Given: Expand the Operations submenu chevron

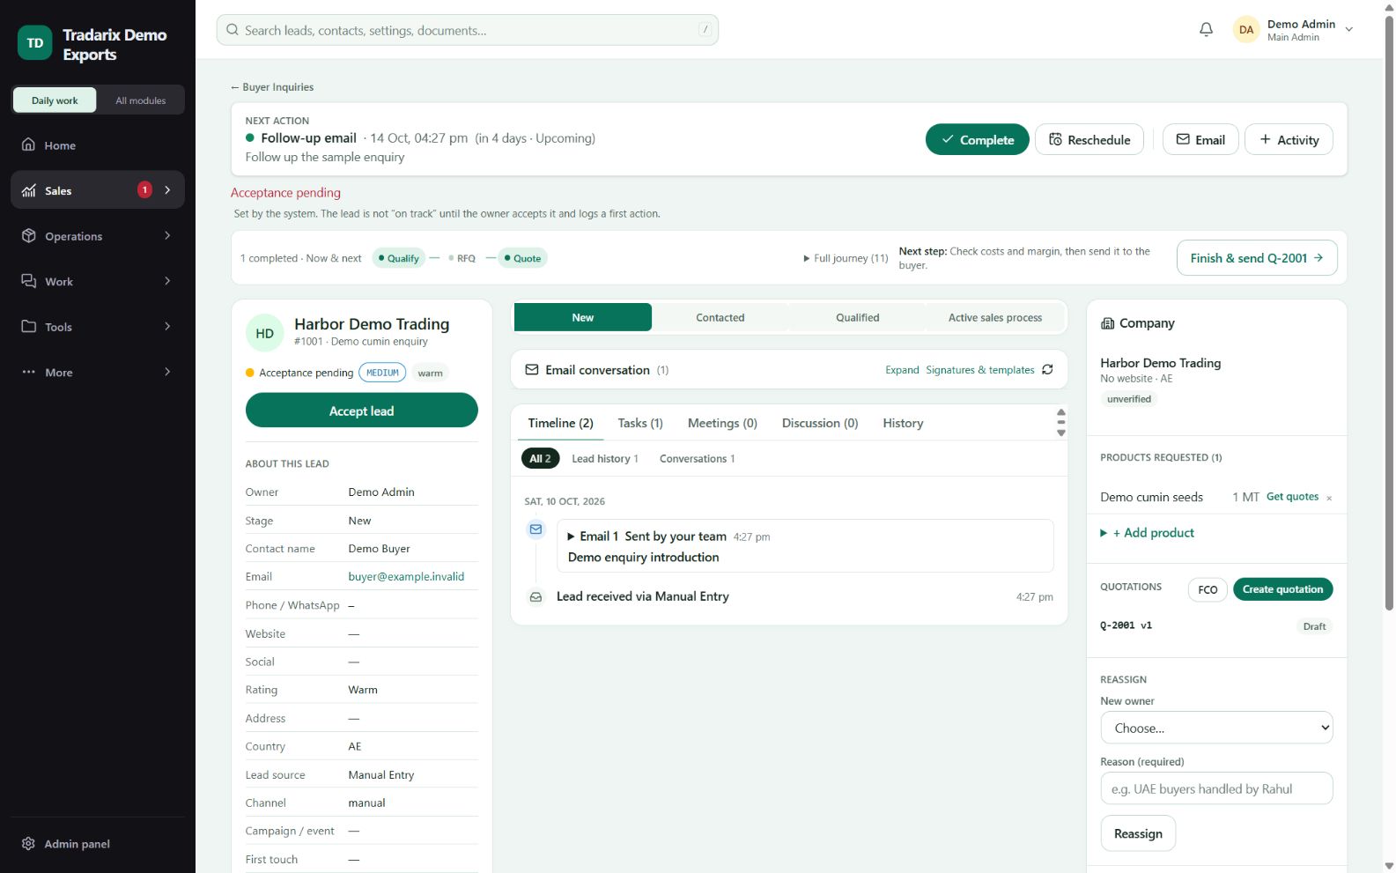Looking at the screenshot, I should click(x=167, y=235).
